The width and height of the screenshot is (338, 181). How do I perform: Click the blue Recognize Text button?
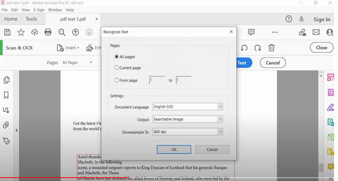[244, 62]
